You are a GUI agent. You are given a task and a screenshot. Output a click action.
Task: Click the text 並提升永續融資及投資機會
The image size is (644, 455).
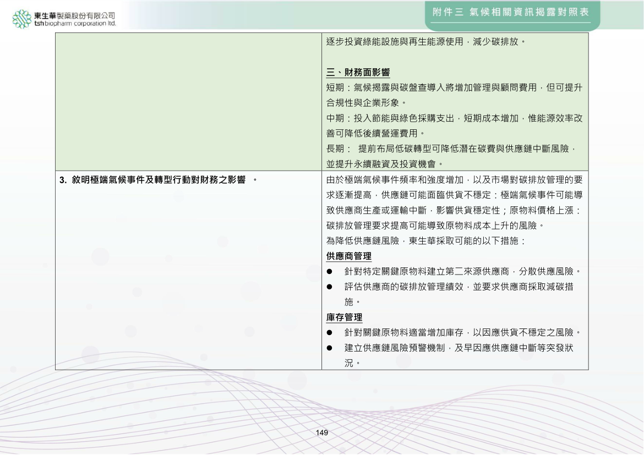(385, 164)
